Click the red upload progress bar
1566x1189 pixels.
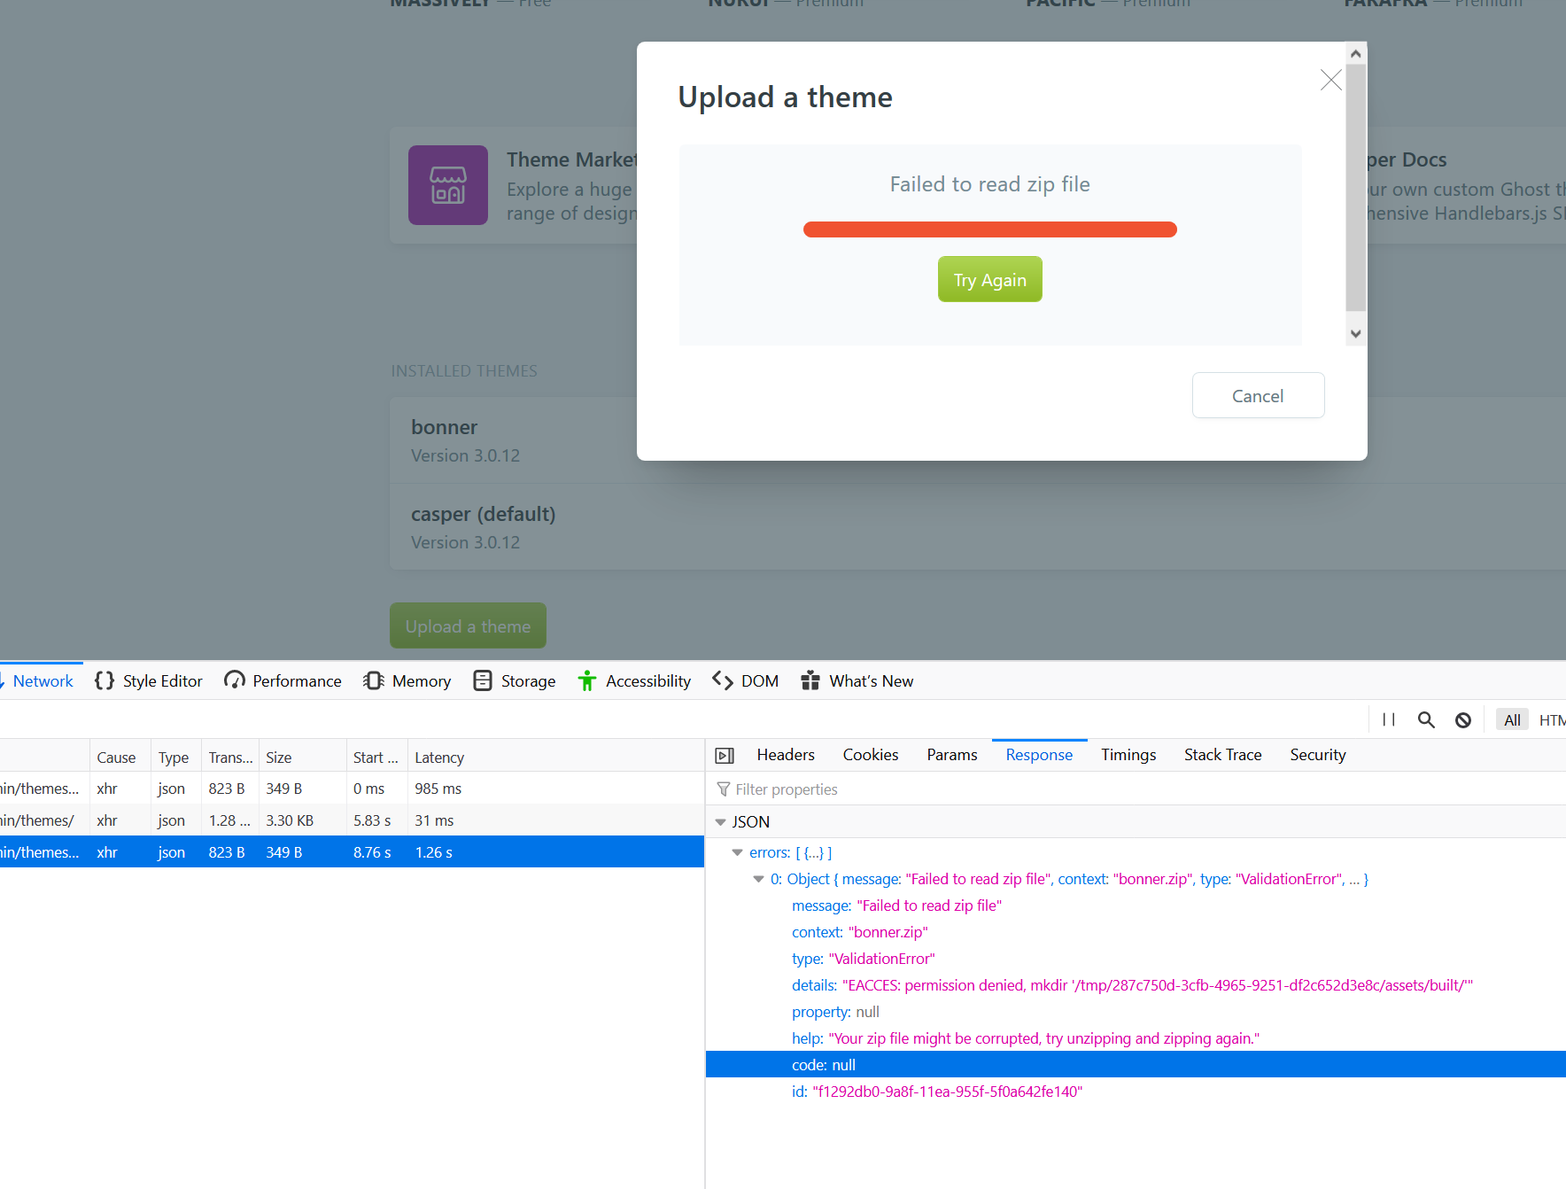[989, 229]
